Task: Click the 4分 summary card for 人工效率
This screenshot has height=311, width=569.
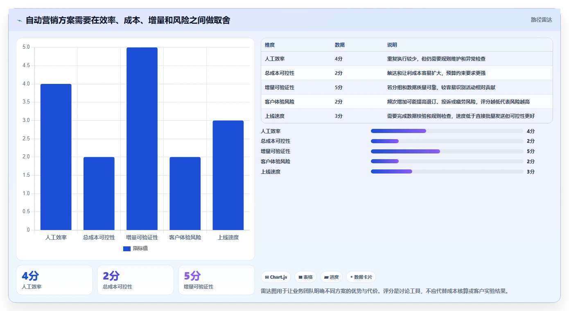Action: [54, 280]
